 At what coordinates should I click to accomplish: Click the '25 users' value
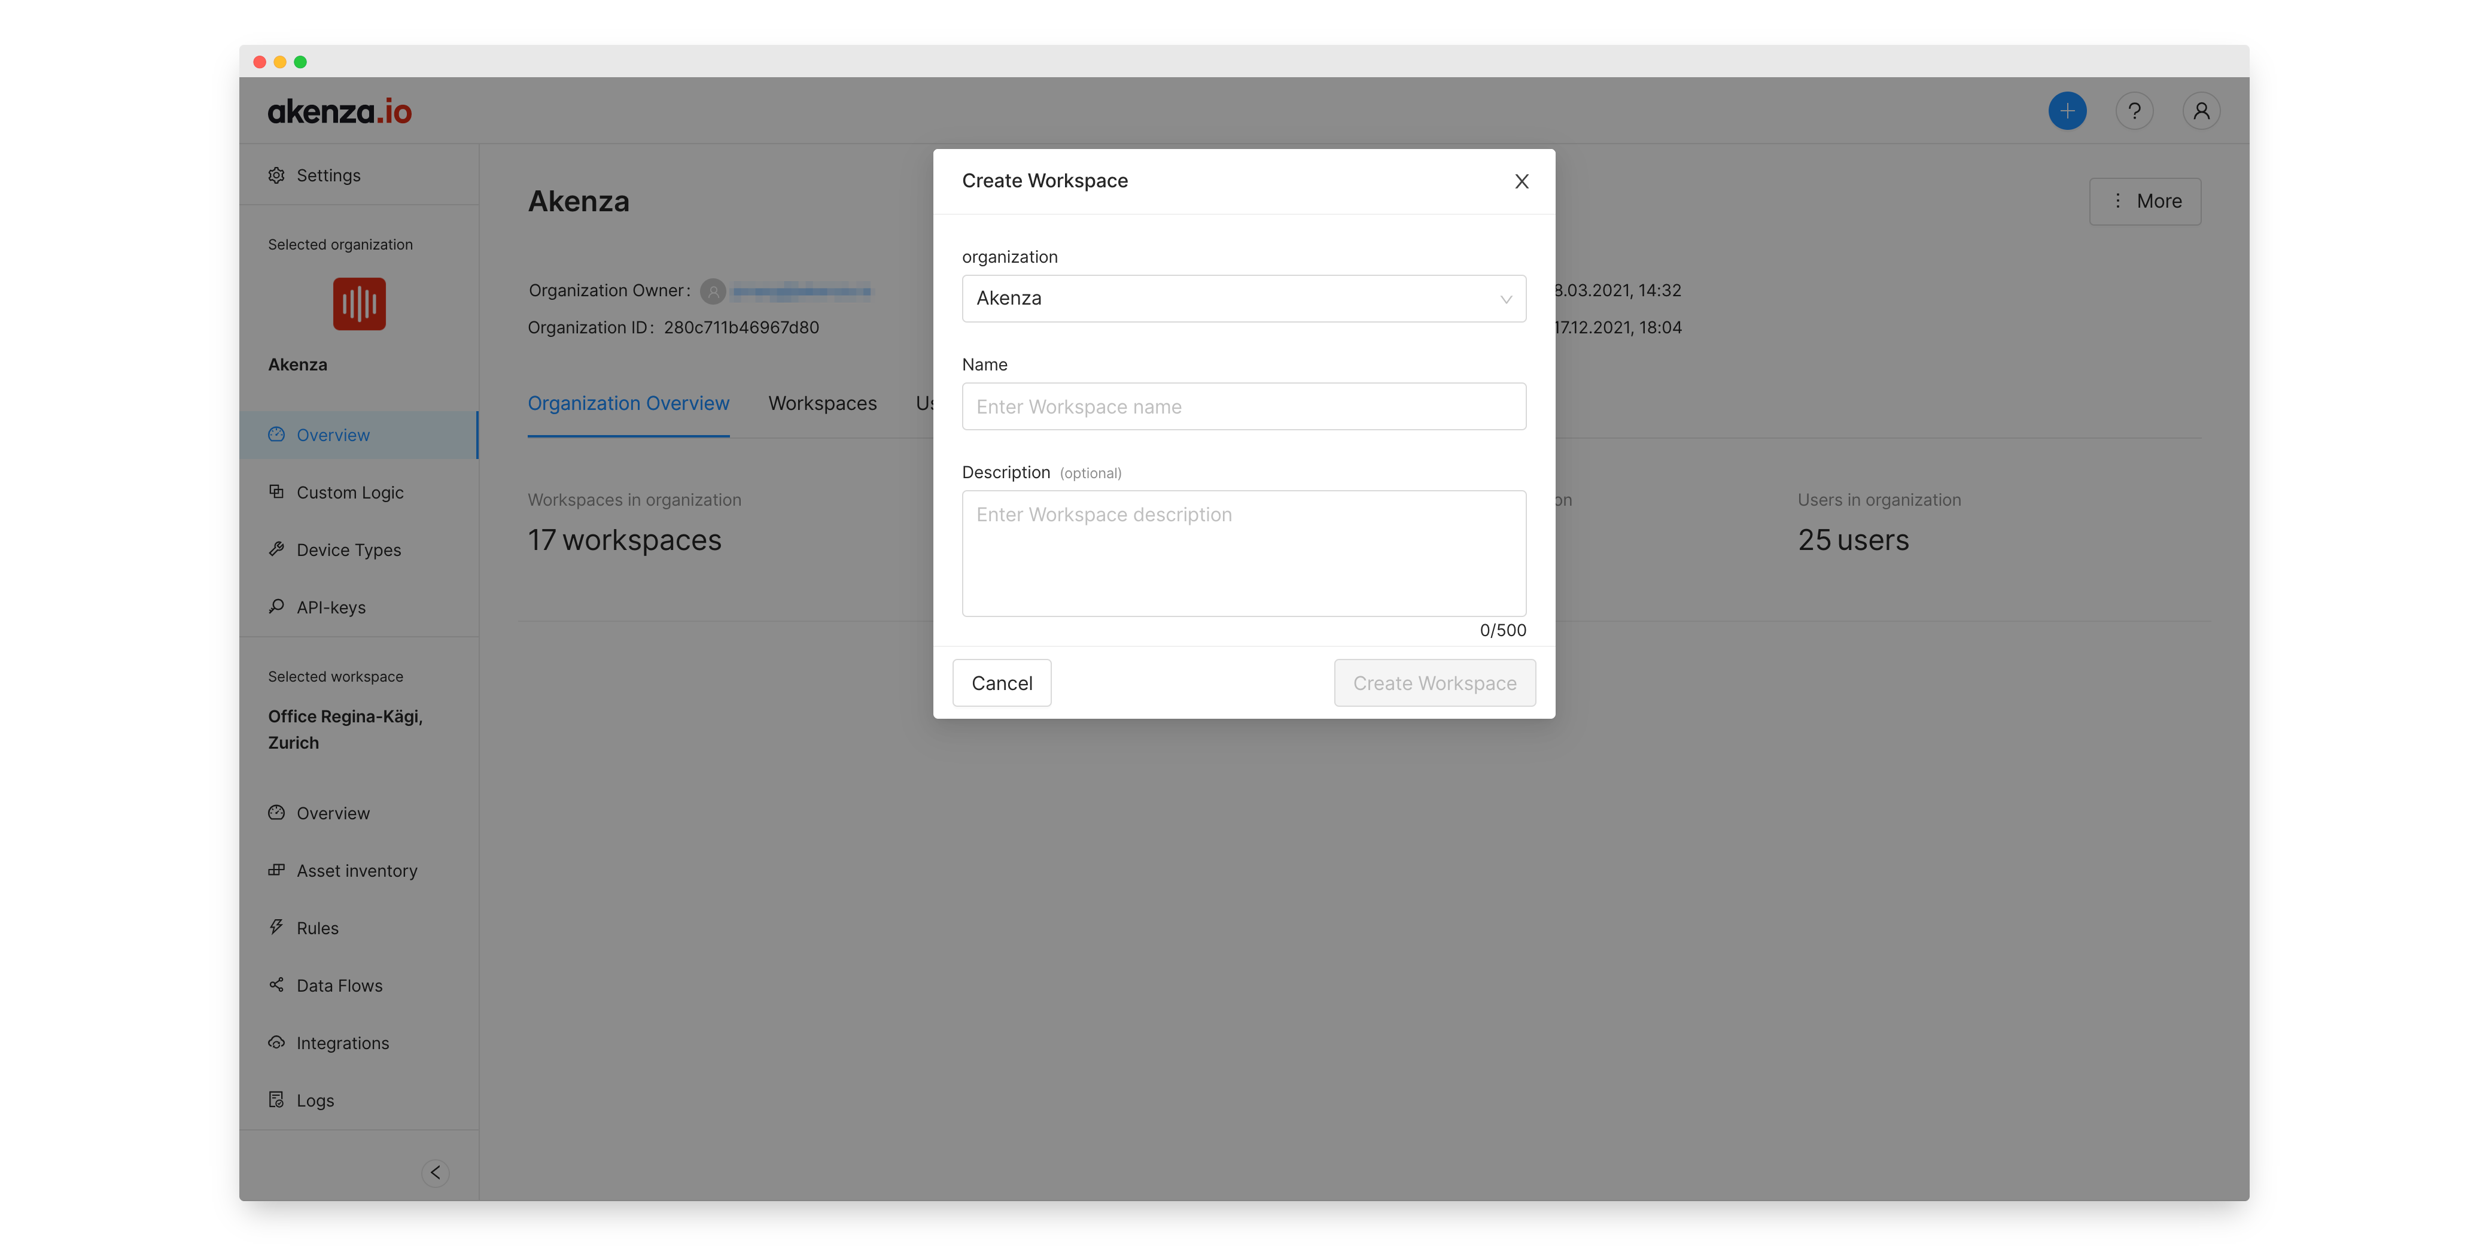[1853, 539]
